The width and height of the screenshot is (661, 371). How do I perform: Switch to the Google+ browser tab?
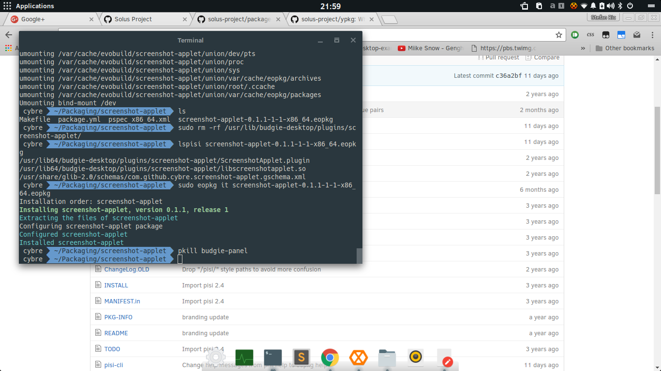click(52, 19)
